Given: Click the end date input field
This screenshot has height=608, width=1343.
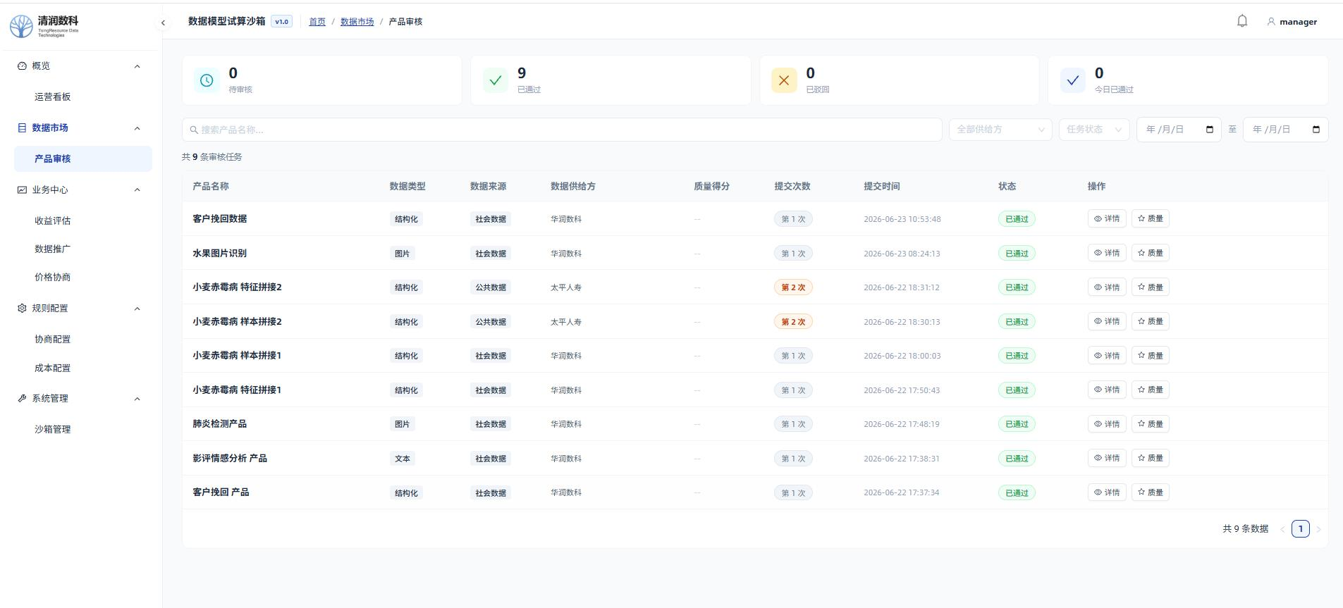Looking at the screenshot, I should 1285,130.
